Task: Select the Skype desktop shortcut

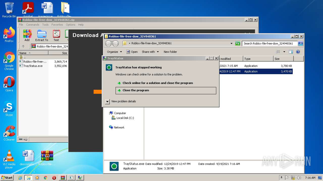Action: (9, 109)
